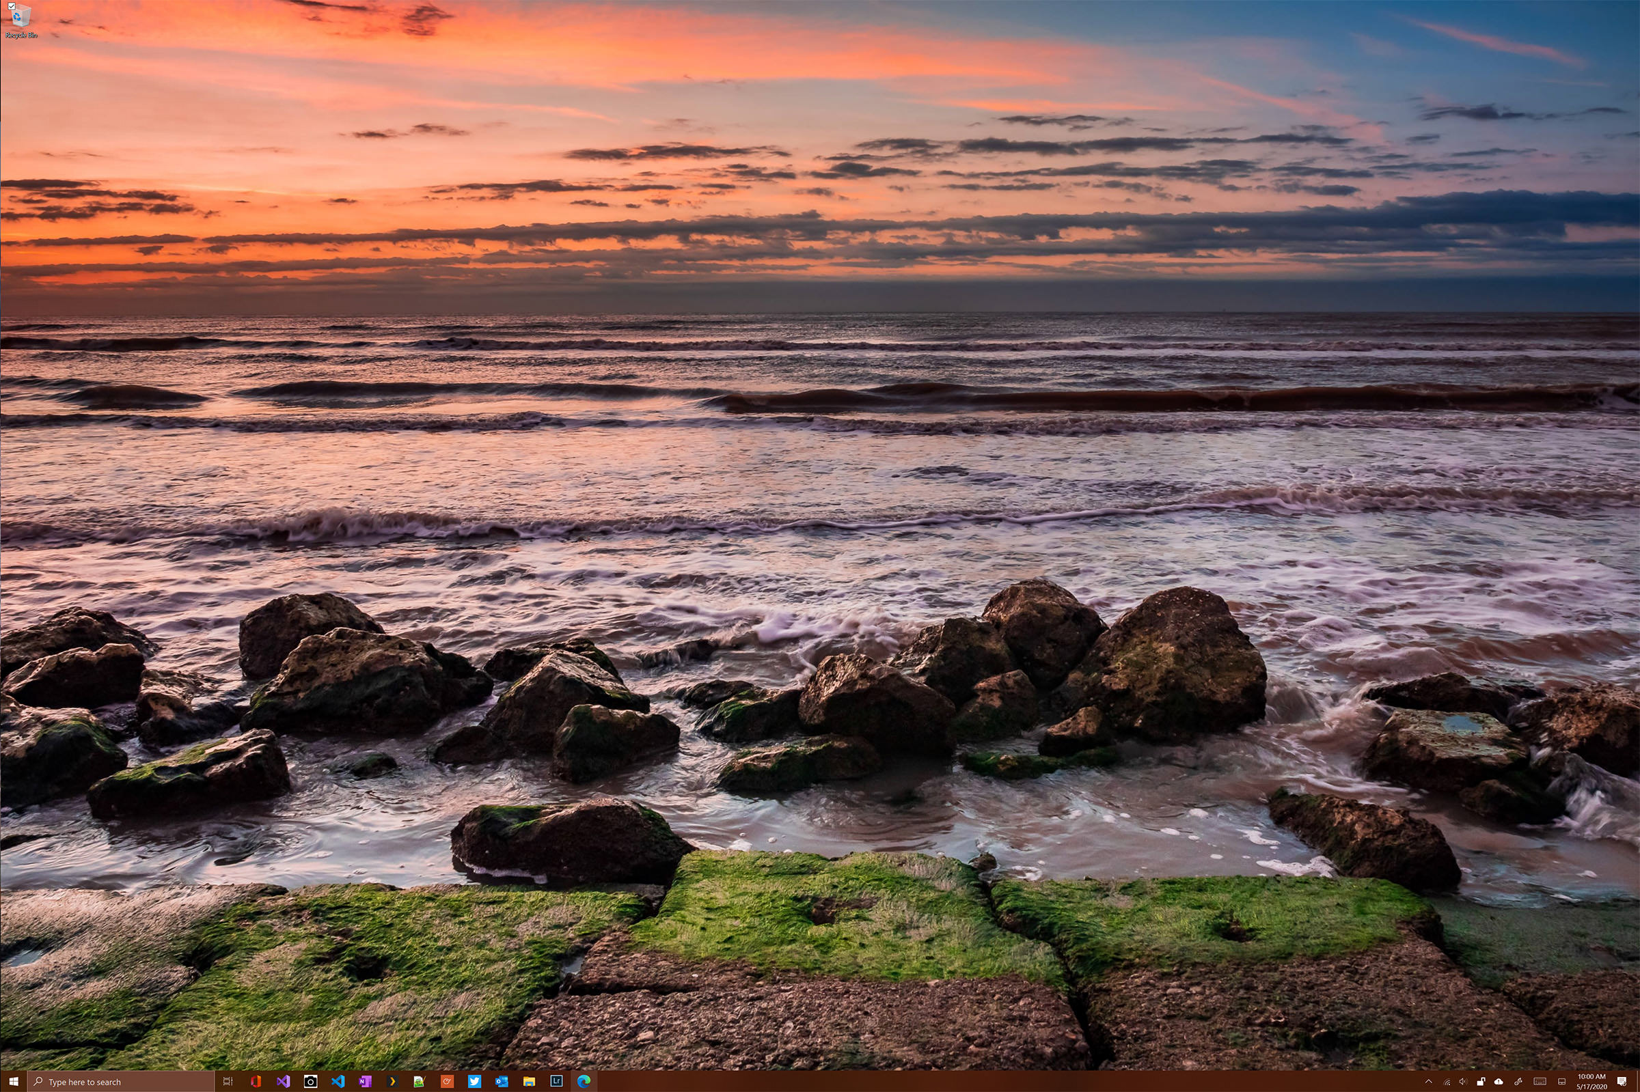Open the speaker volume control
Image resolution: width=1640 pixels, height=1092 pixels.
(1463, 1082)
